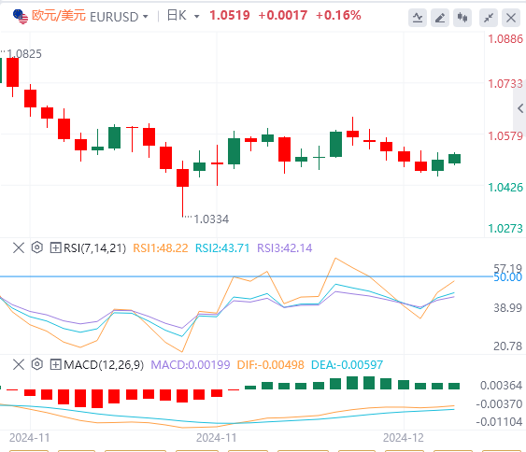Open RSI indicator settings hexagon icon
This screenshot has height=452, width=526.
[37, 247]
